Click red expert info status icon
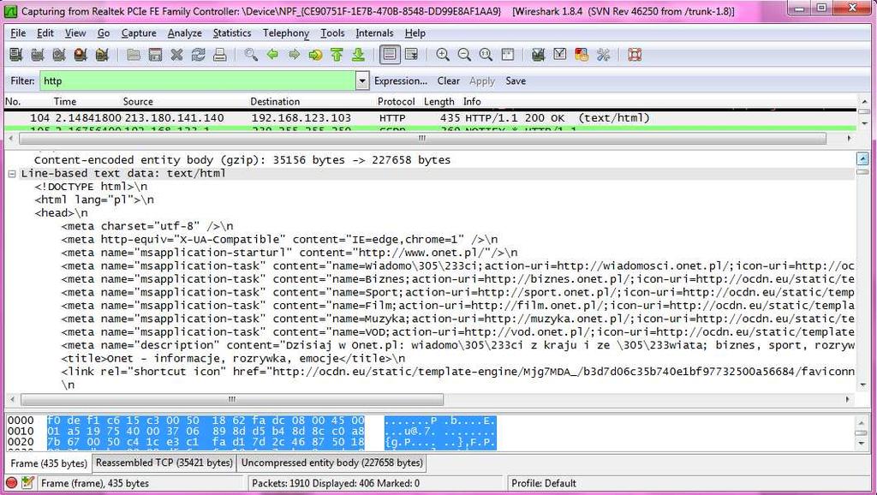 (x=11, y=483)
